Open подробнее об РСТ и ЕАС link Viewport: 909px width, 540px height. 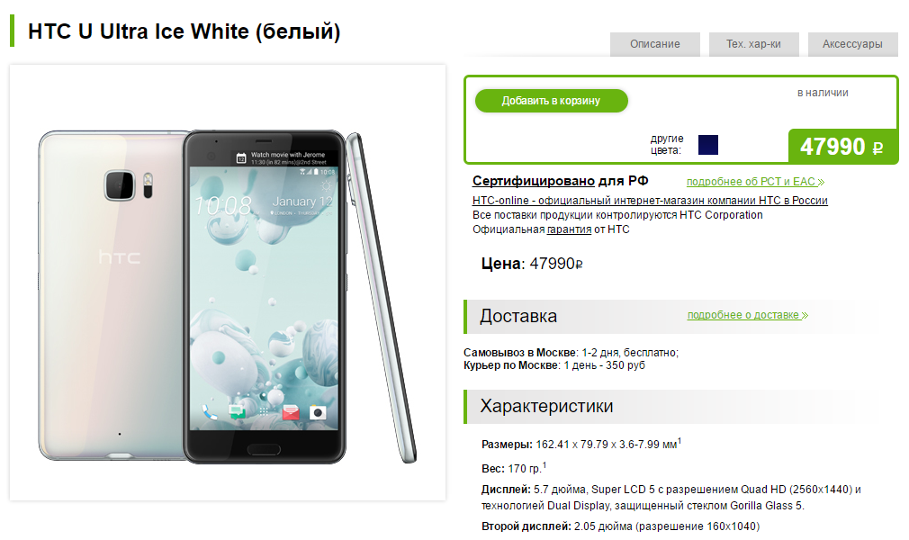755,182
